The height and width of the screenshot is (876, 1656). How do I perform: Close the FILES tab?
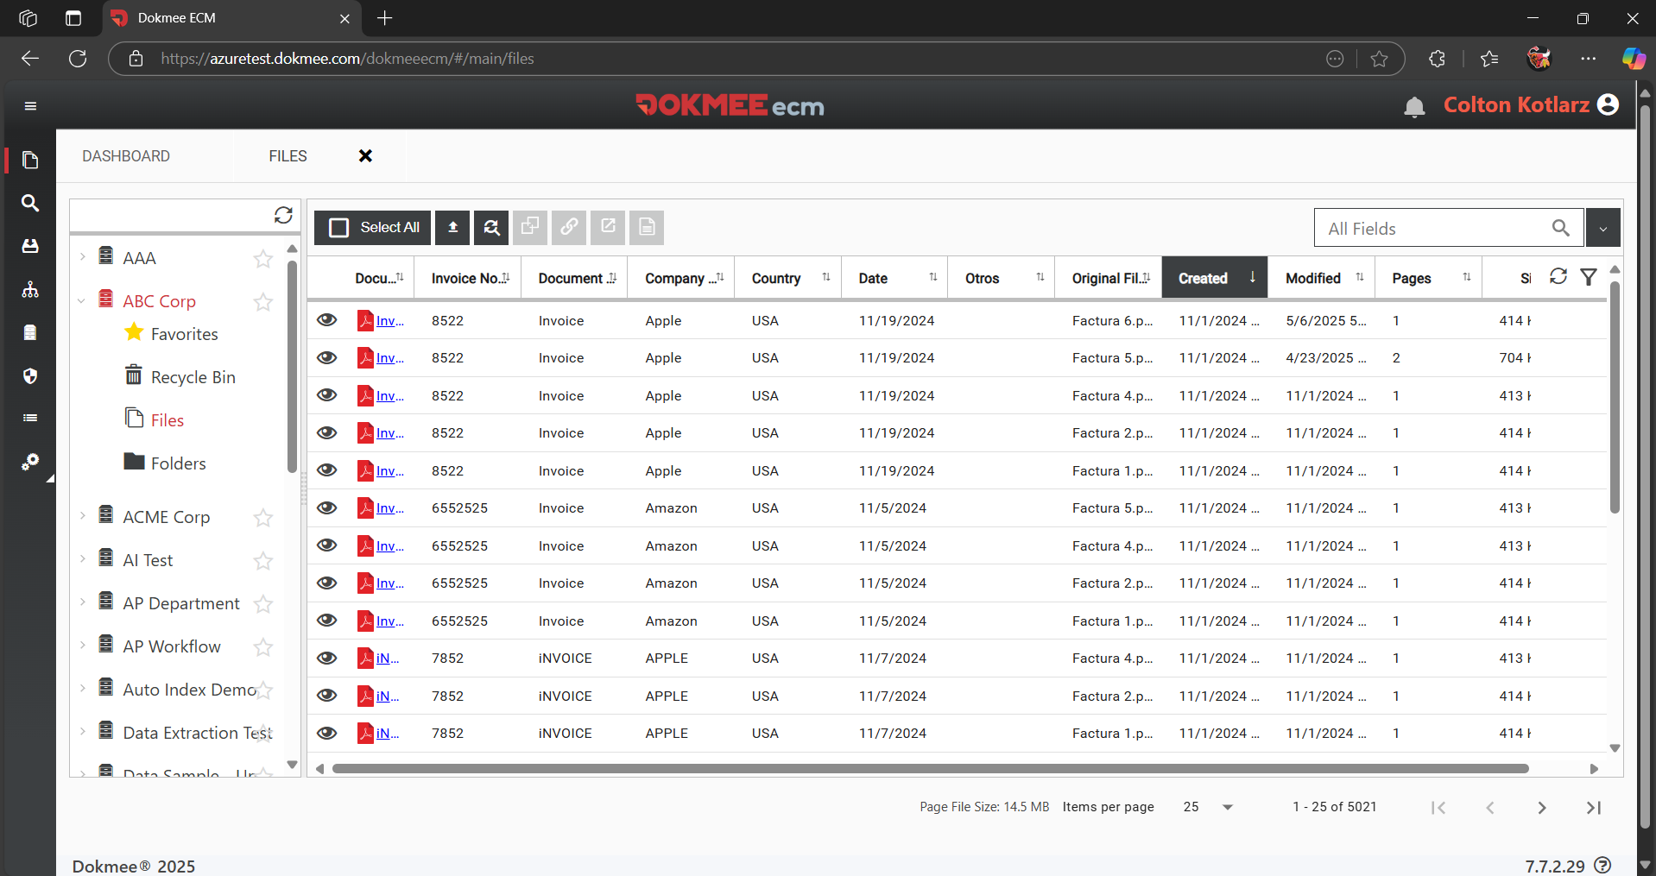pyautogui.click(x=365, y=156)
